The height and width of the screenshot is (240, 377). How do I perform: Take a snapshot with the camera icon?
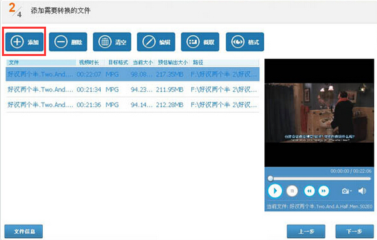346,191
